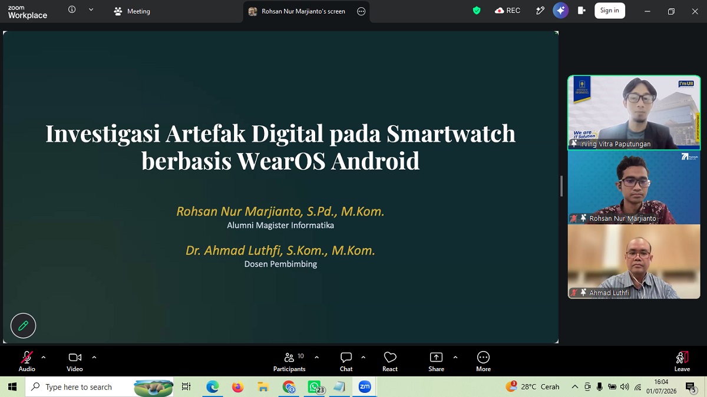Open Google Chrome from the taskbar
Image resolution: width=707 pixels, height=397 pixels.
[289, 387]
